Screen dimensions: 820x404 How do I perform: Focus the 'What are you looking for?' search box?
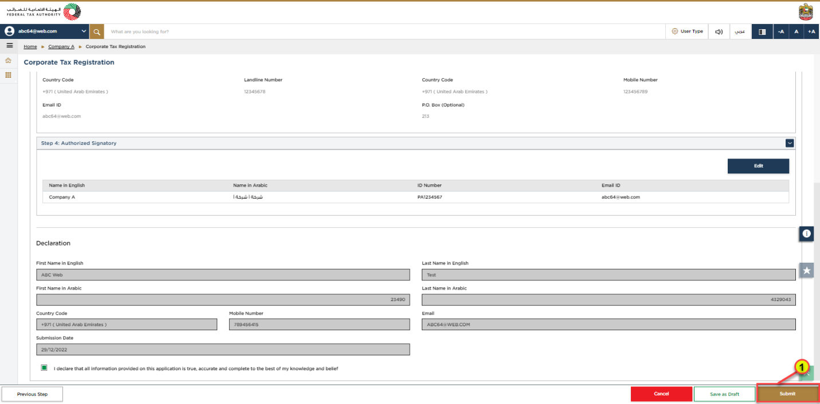click(384, 31)
